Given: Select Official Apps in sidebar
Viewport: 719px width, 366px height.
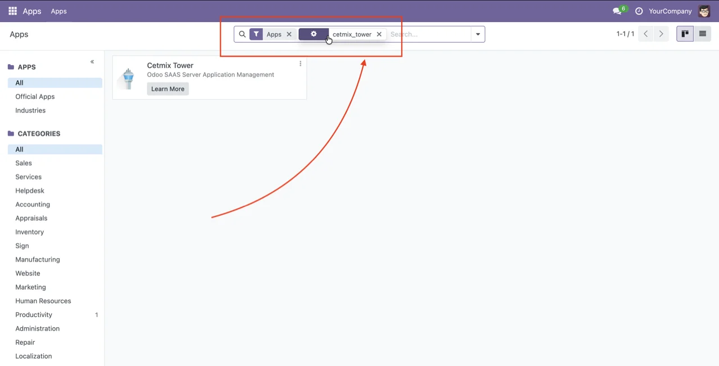Looking at the screenshot, I should (x=35, y=97).
